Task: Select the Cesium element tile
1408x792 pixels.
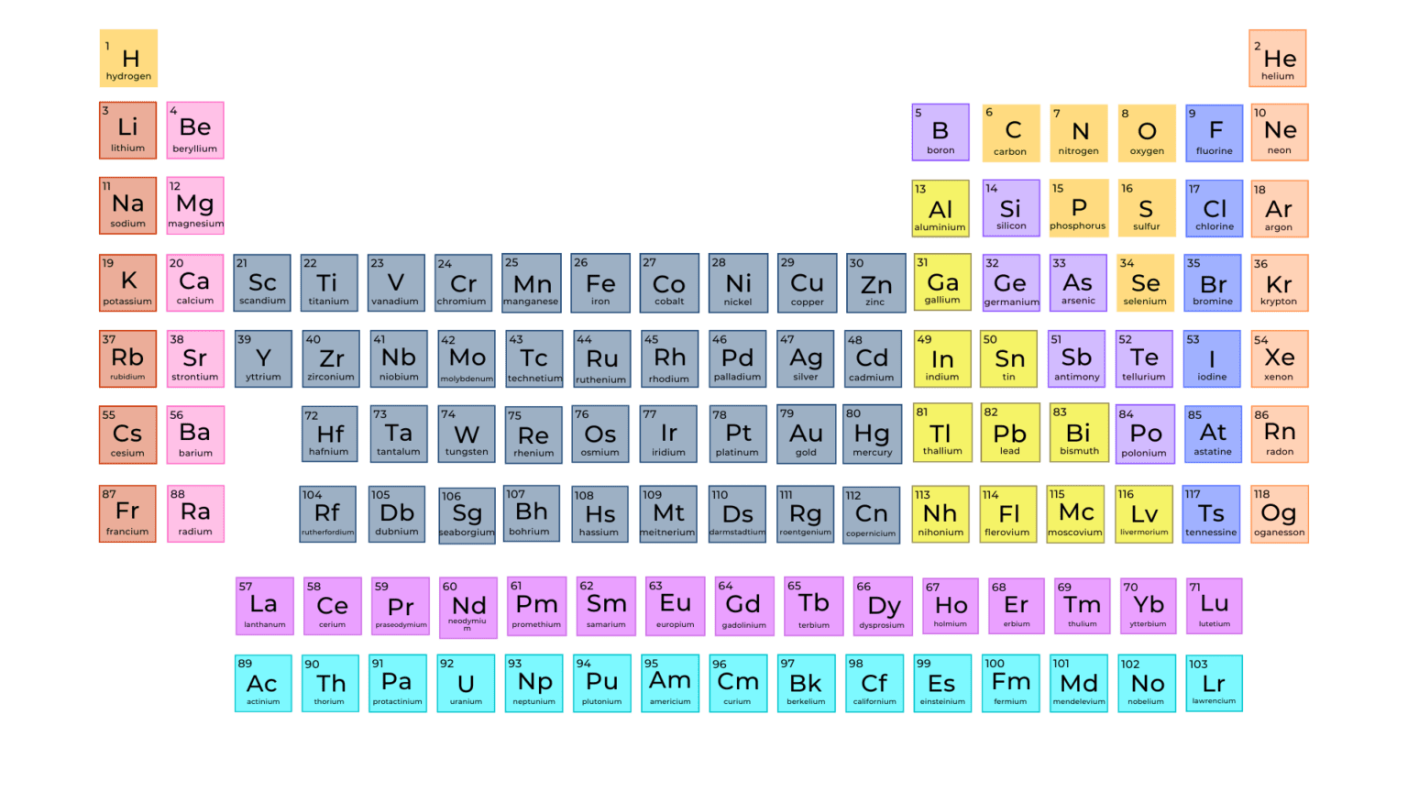Action: click(128, 434)
